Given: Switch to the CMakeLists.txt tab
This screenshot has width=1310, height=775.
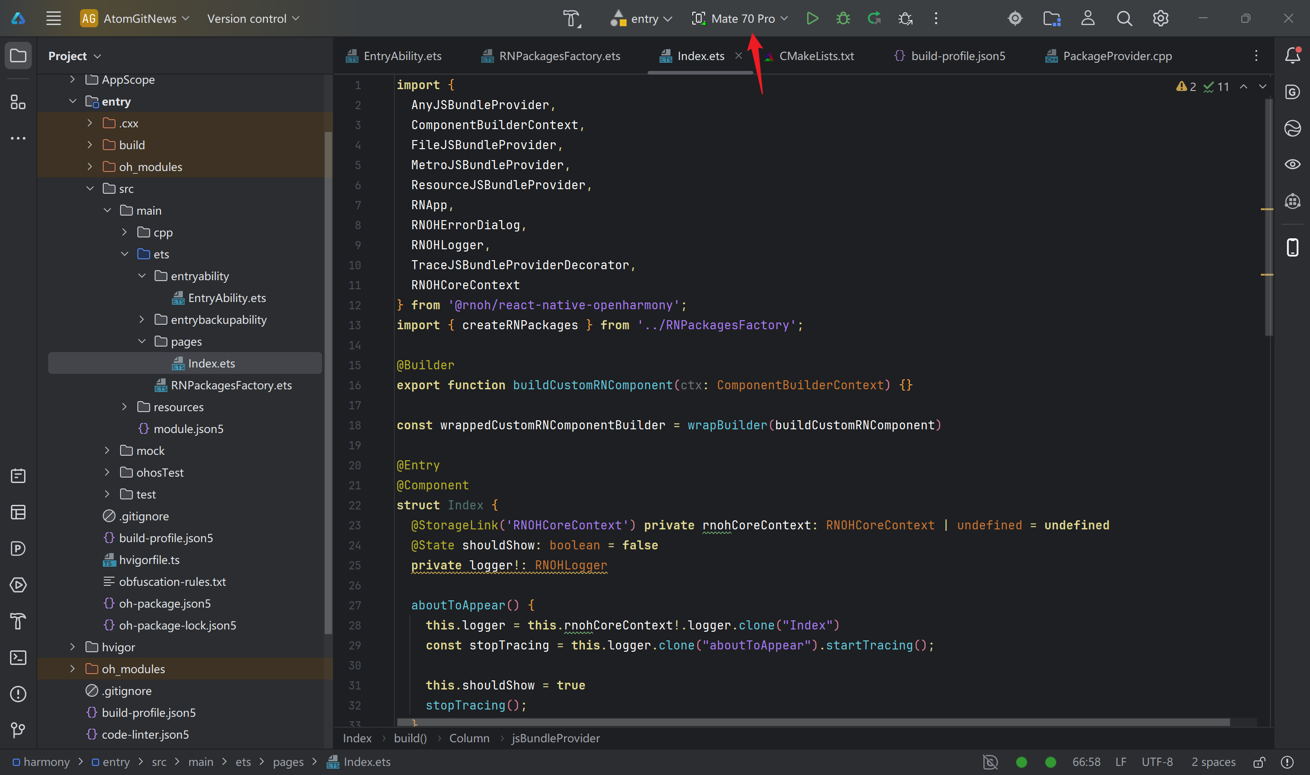Looking at the screenshot, I should pyautogui.click(x=816, y=56).
